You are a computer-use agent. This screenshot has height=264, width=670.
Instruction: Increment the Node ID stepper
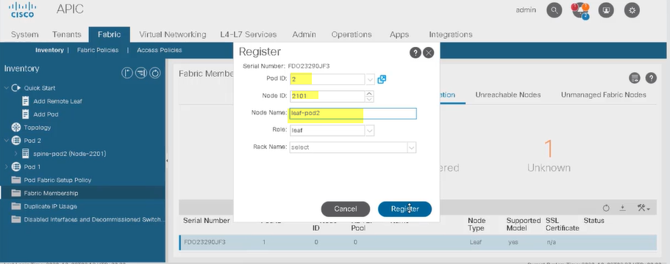point(370,93)
